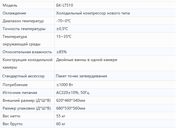This screenshot has width=178, height=128.
Task: Click the Диапазон температур label
Action: (23, 21)
